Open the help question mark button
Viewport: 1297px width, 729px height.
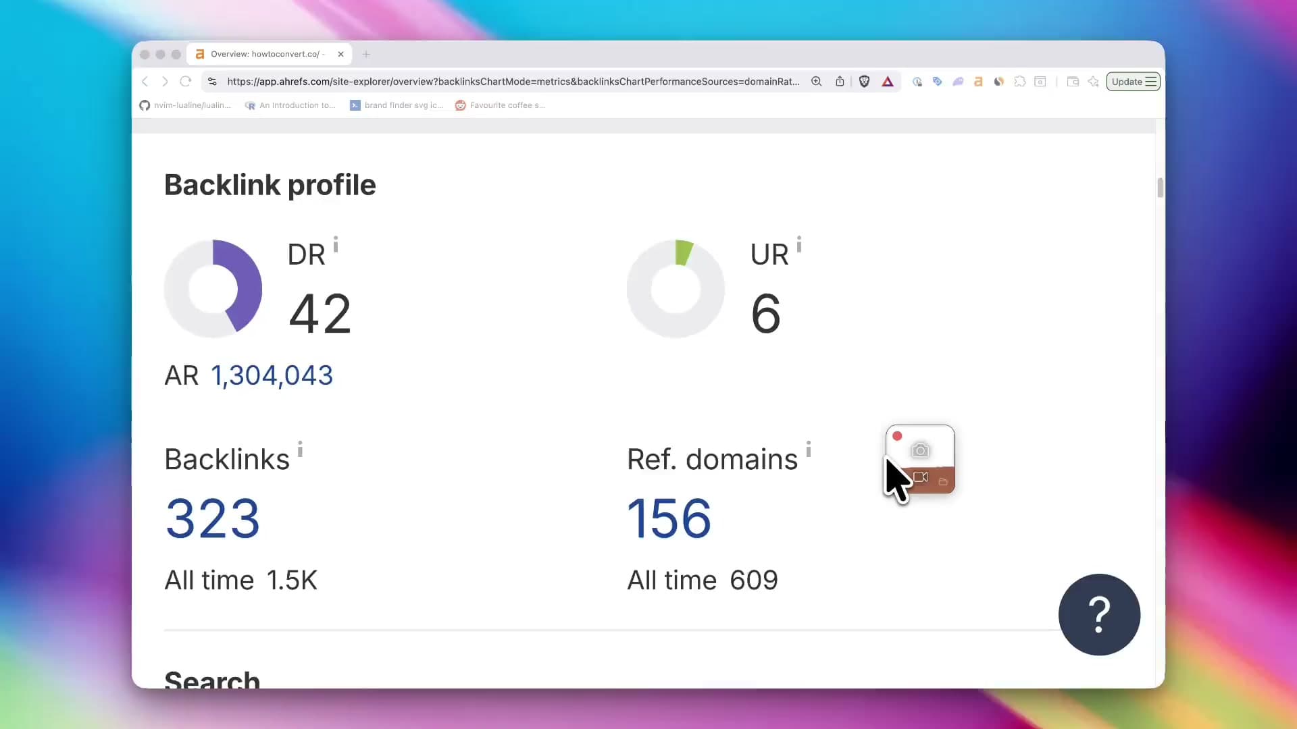1099,614
